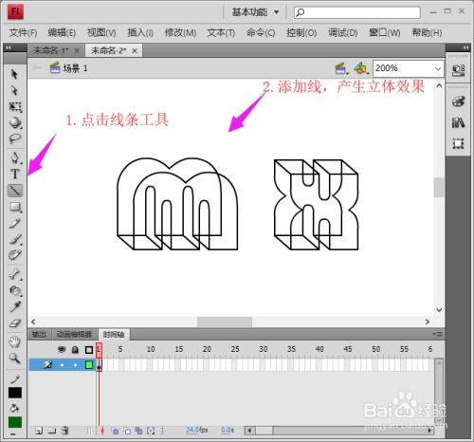Screen dimensions: 474x442
Task: Open the timeline panel options menu
Action: 438,334
